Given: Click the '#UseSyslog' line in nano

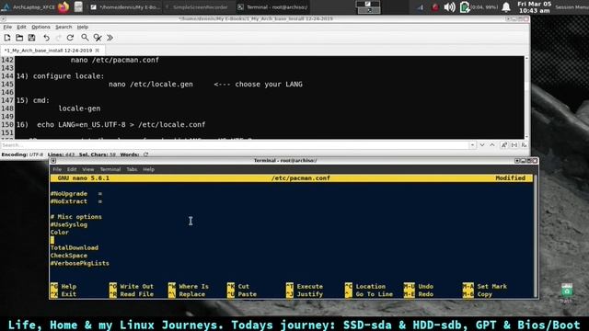Looking at the screenshot, I should point(69,224).
